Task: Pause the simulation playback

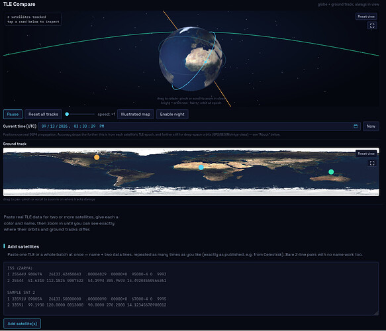Action: (13, 114)
